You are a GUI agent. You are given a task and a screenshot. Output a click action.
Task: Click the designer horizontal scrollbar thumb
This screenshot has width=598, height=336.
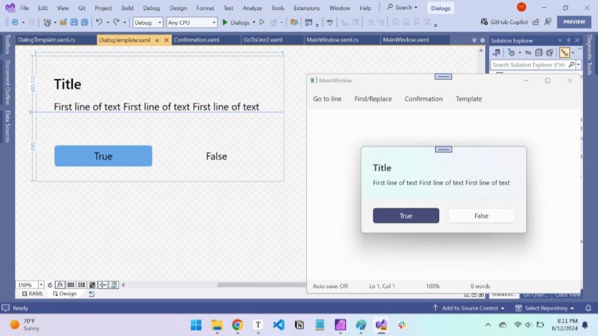pyautogui.click(x=261, y=284)
